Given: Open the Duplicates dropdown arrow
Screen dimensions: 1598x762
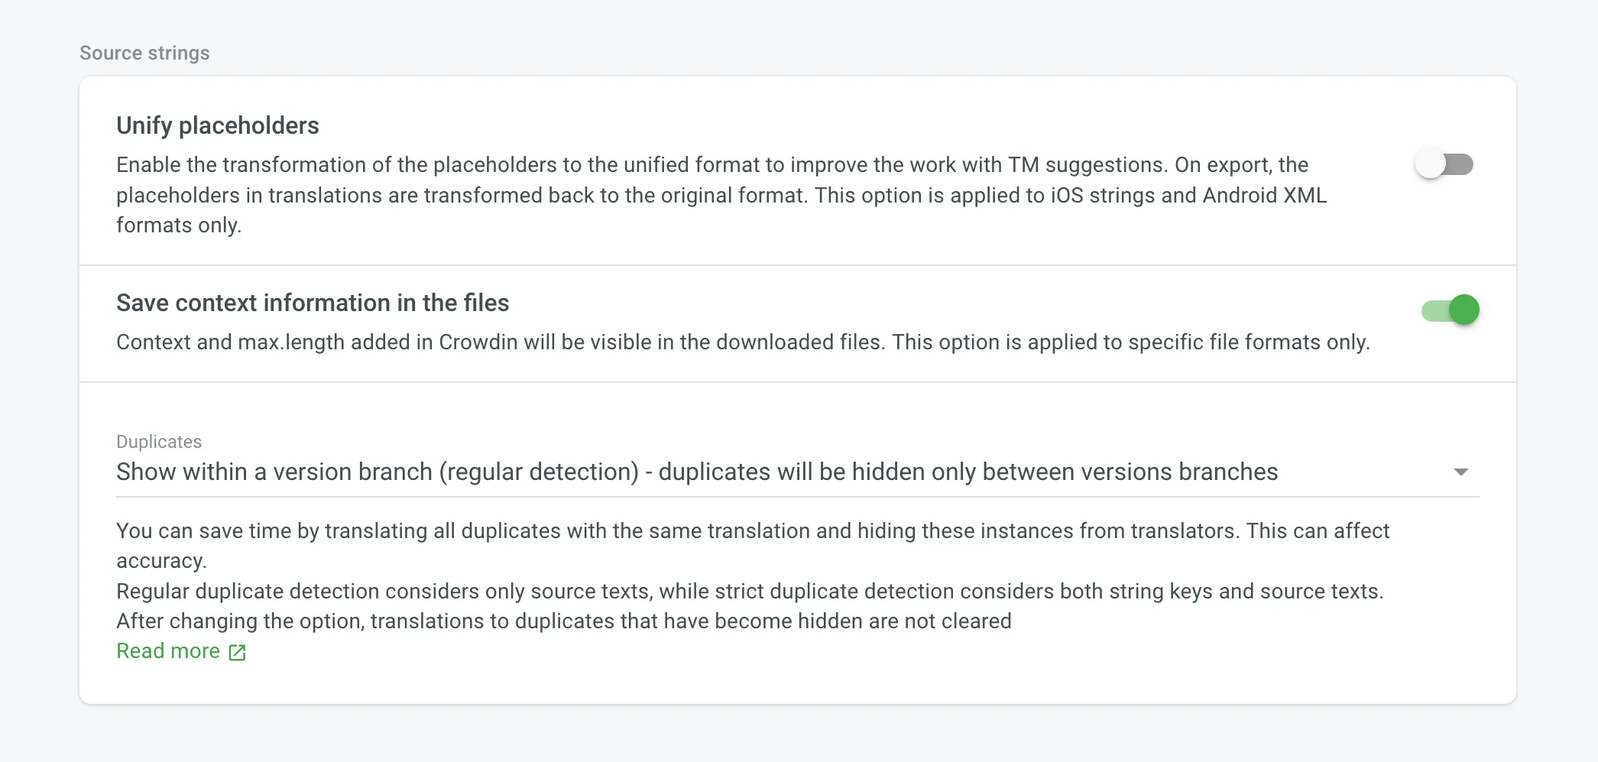Looking at the screenshot, I should point(1460,472).
